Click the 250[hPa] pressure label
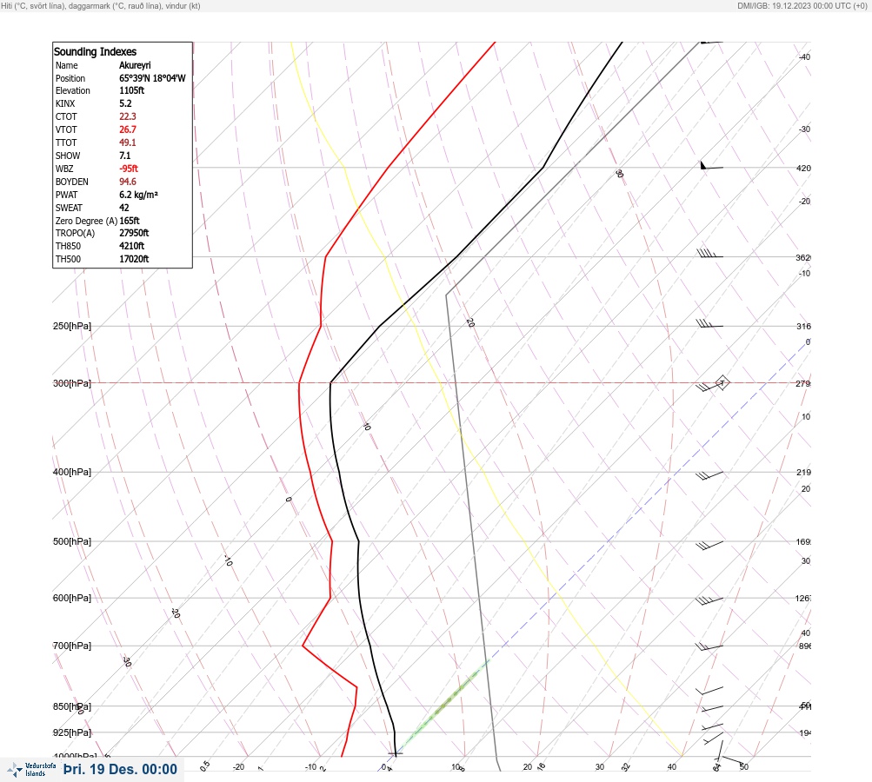This screenshot has width=872, height=782. 72,326
